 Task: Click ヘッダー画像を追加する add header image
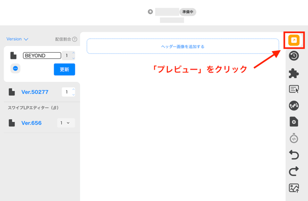point(183,46)
